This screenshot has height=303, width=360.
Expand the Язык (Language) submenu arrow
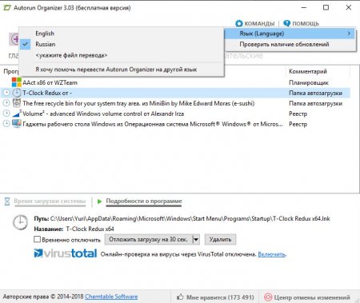pos(349,34)
